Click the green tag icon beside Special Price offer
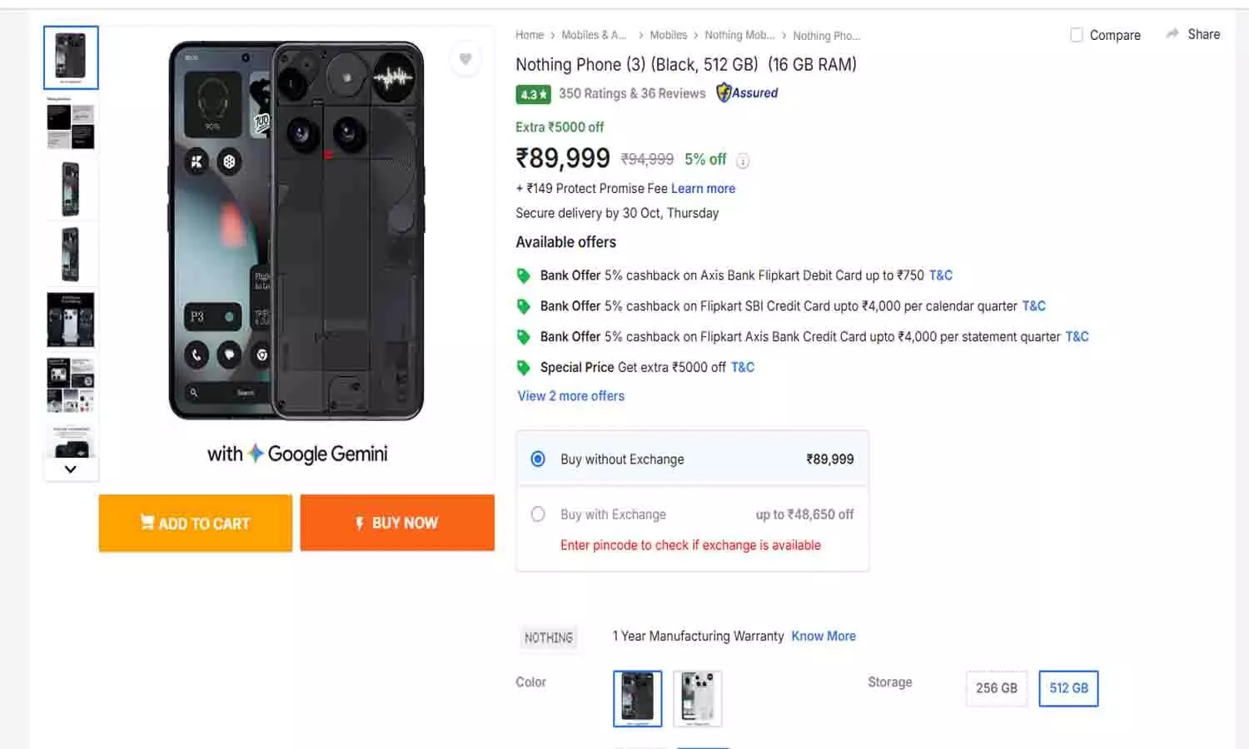Viewport: 1249px width, 749px height. pyautogui.click(x=524, y=366)
